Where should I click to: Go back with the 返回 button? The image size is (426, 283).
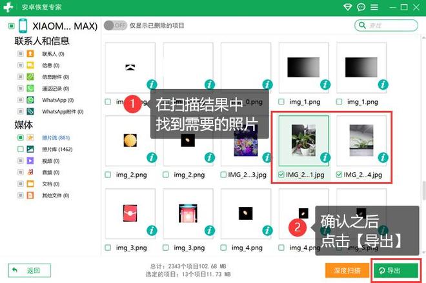tap(30, 271)
